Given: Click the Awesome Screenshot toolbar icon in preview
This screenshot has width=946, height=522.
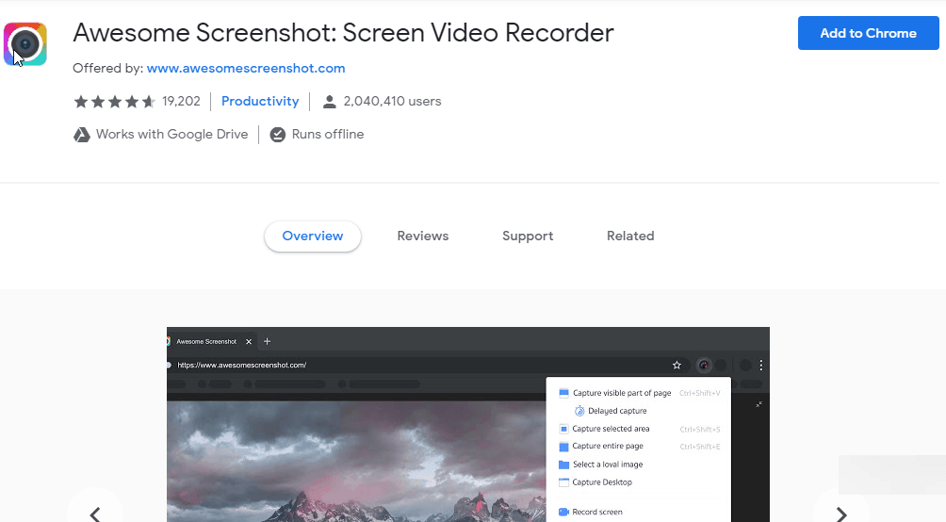Looking at the screenshot, I should pos(704,365).
